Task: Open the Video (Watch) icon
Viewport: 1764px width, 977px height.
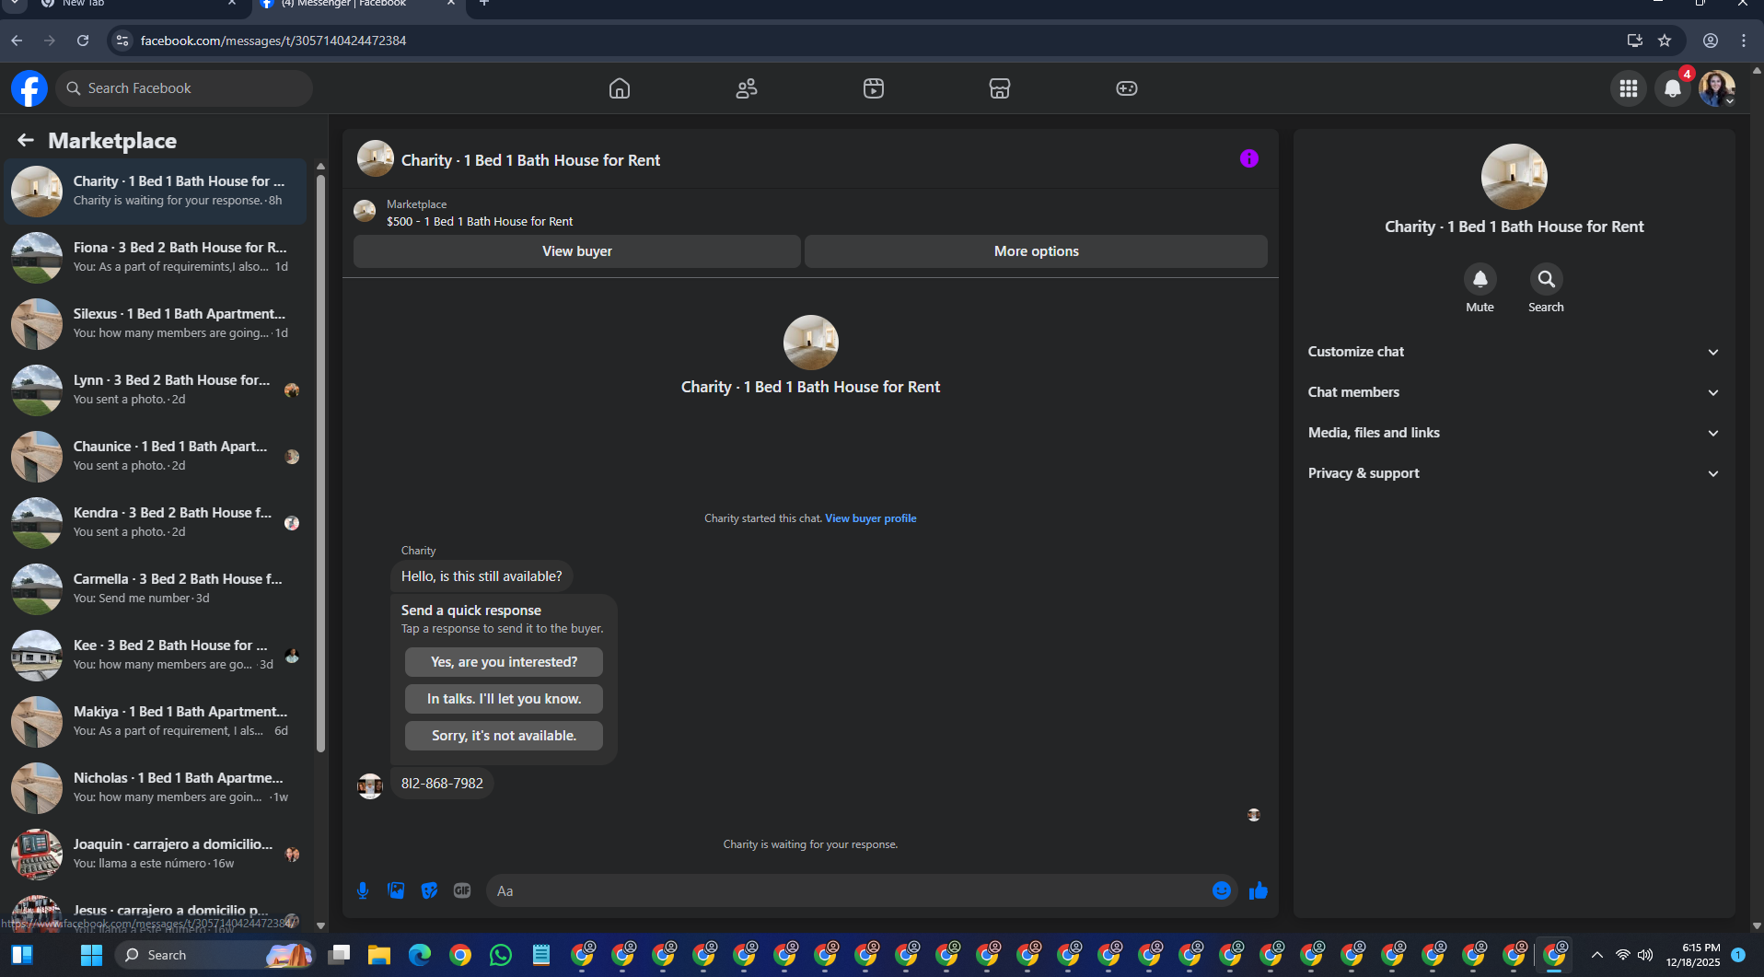Action: pos(874,88)
